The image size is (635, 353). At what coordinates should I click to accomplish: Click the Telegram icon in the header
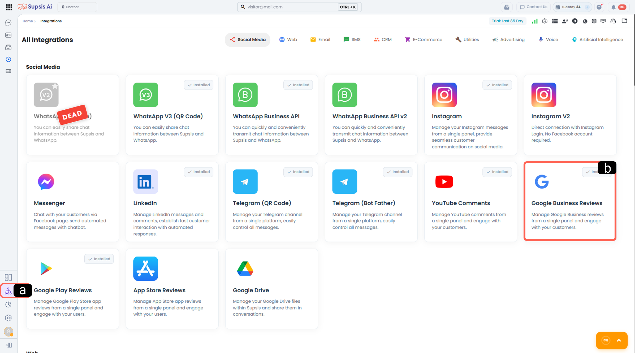575,21
